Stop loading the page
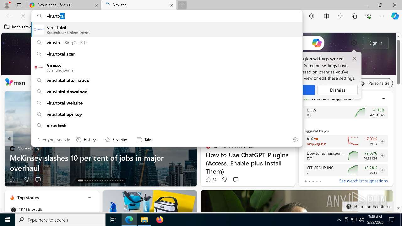Viewport: 402px width, 226px height. tap(23, 16)
